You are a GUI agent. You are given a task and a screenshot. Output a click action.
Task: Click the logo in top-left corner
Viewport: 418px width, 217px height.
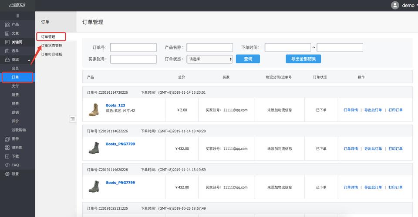17,5
